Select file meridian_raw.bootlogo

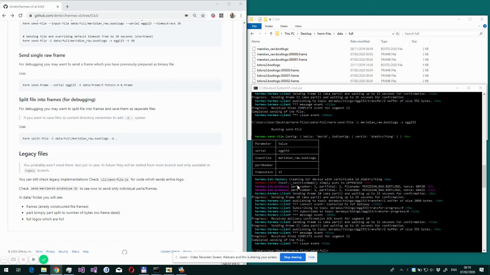tap(273, 49)
